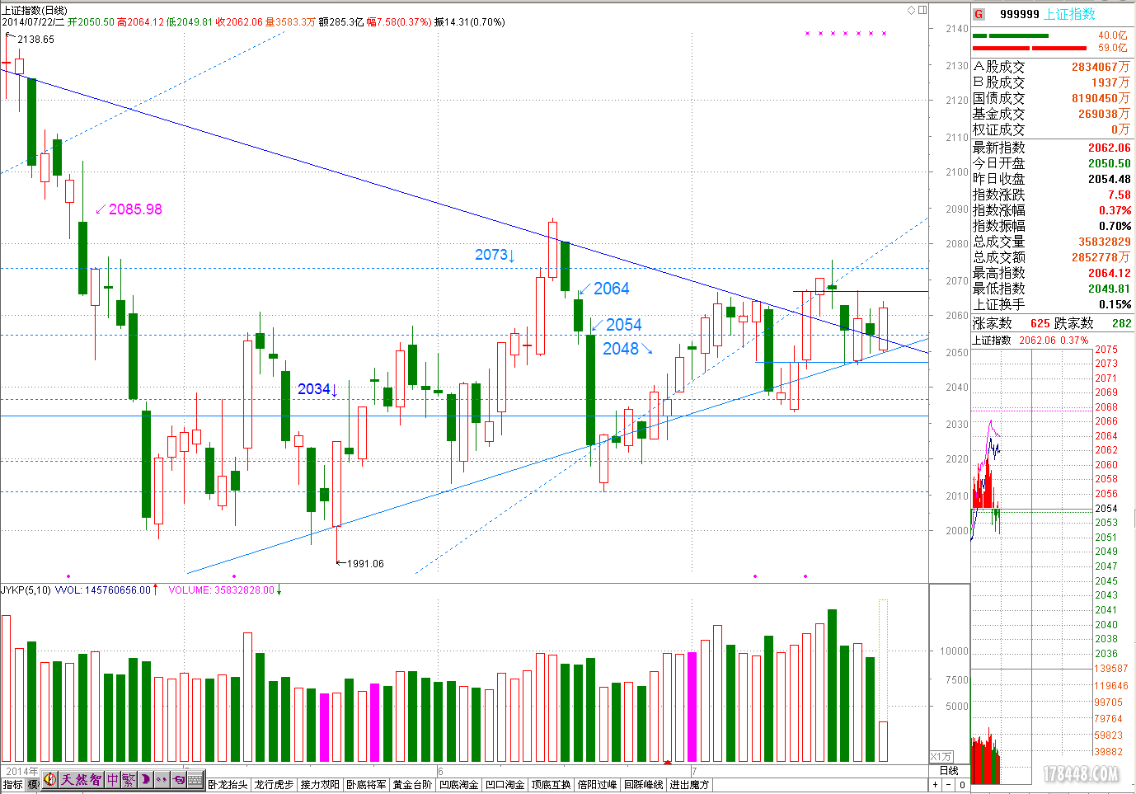Image resolution: width=1136 pixels, height=794 pixels.
Task: Toggle the half-moon width icon
Action: 145,779
